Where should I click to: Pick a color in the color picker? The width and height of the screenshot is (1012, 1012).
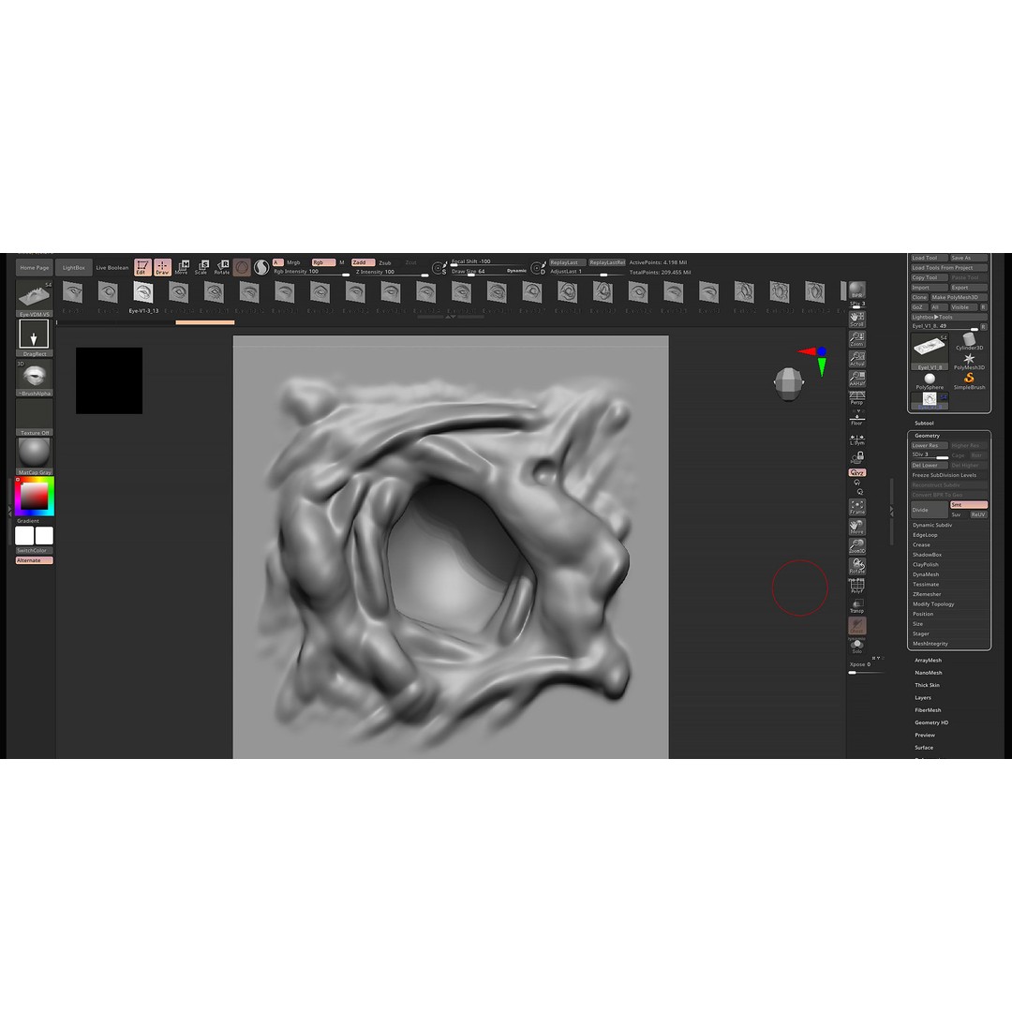click(35, 497)
